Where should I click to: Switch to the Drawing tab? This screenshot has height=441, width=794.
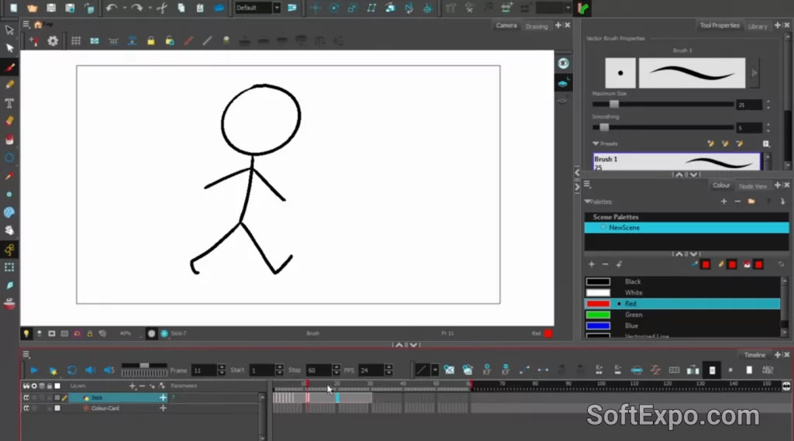point(537,26)
